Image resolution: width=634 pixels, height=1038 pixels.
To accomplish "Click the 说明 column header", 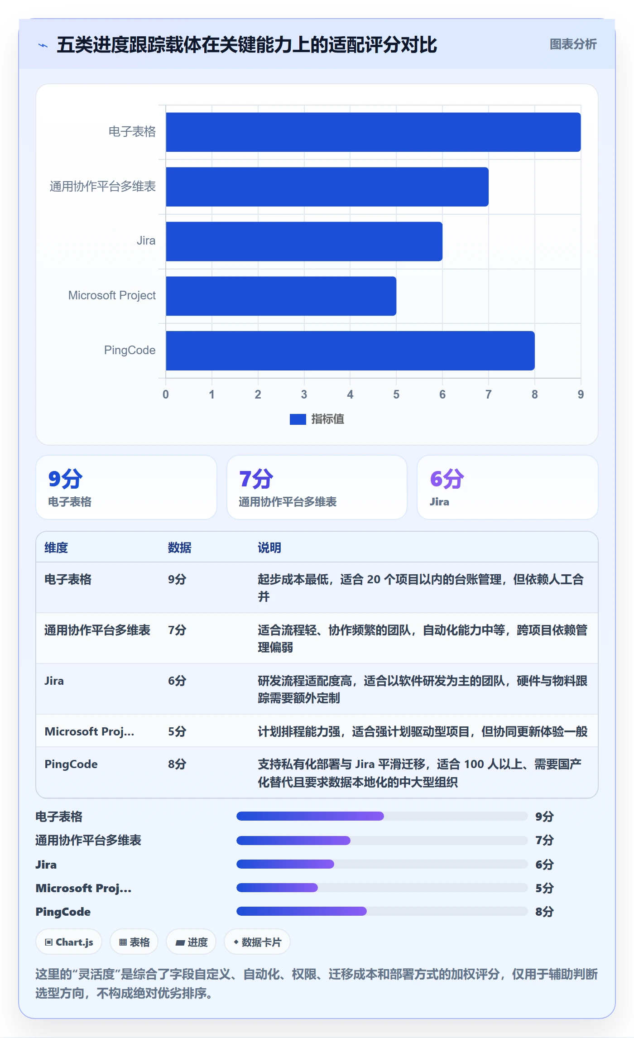I will [x=269, y=548].
